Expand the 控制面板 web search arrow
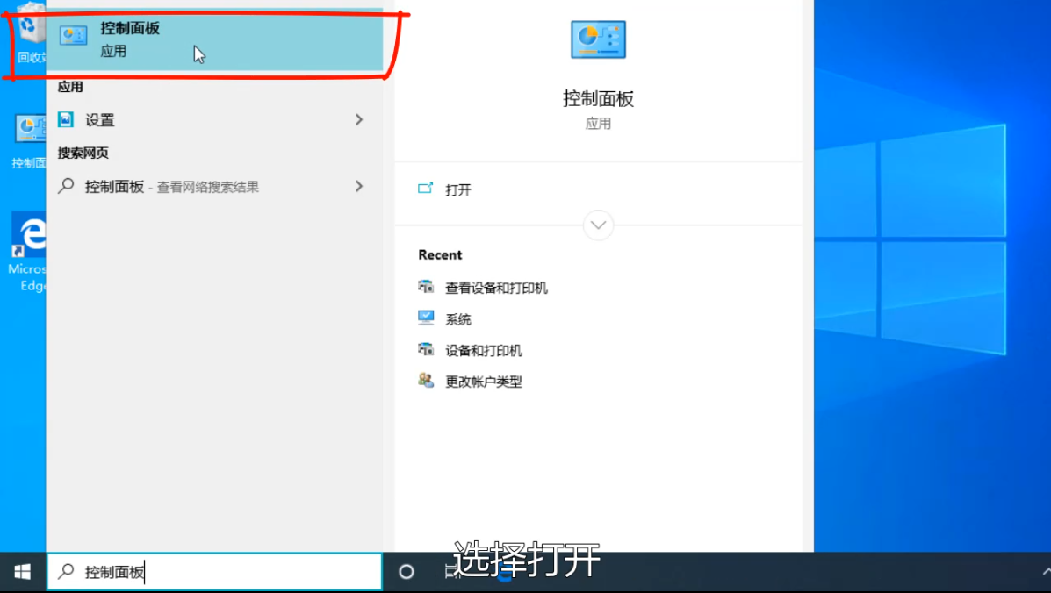Screen dimensions: 1051x593 359,186
